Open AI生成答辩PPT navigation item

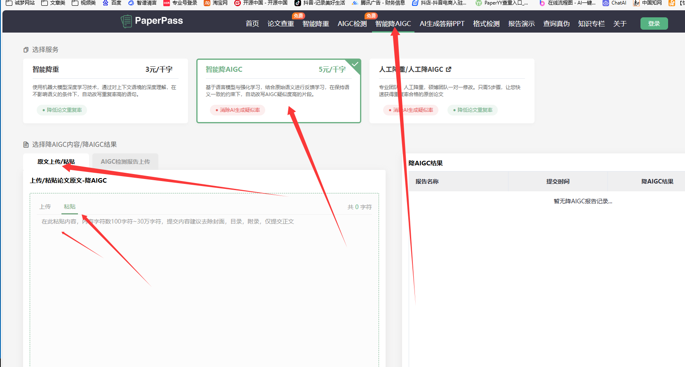[442, 24]
